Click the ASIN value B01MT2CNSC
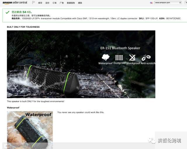This screenshot has height=149, width=187. pos(173,18)
